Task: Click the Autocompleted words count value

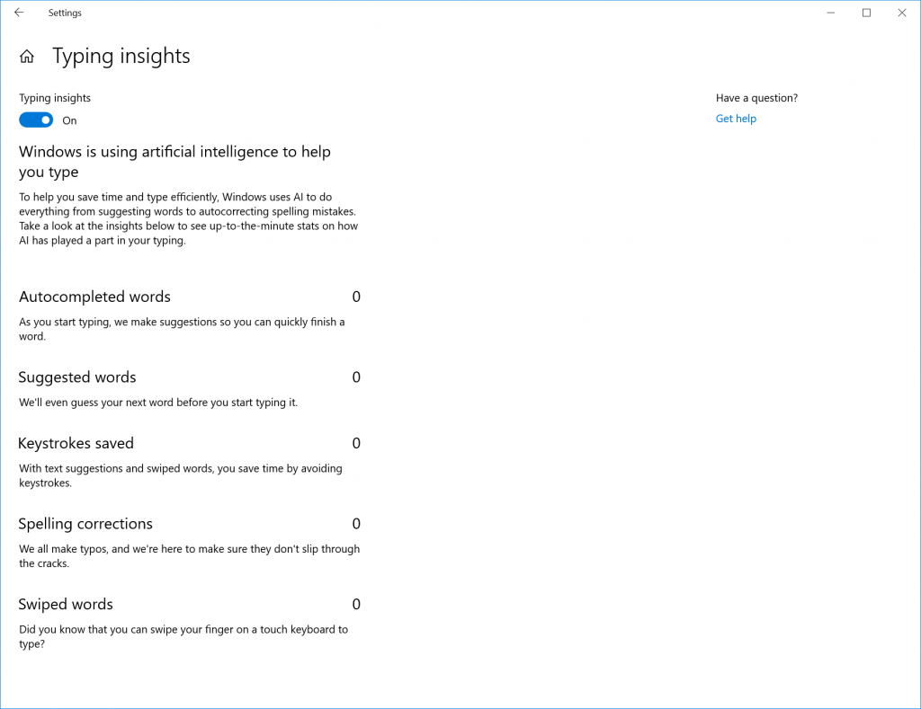Action: pos(356,297)
